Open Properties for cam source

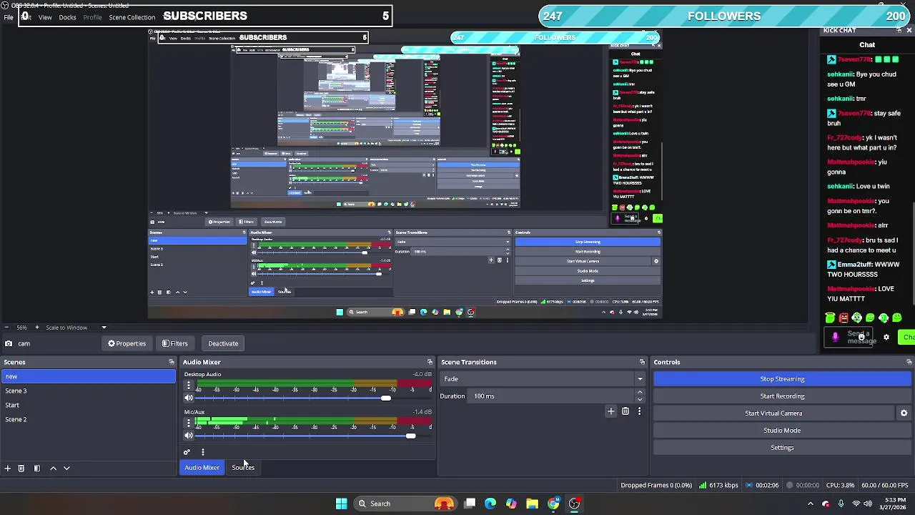click(x=127, y=343)
